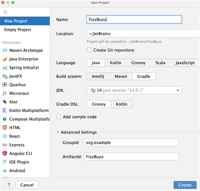Click the JavaFX folder icon

coord(5,76)
